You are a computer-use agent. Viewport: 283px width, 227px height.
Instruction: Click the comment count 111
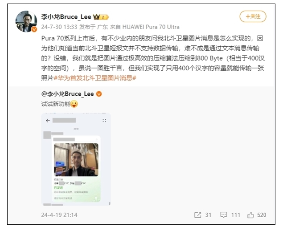click(235, 215)
